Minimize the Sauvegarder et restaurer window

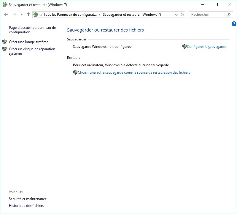click(x=203, y=4)
